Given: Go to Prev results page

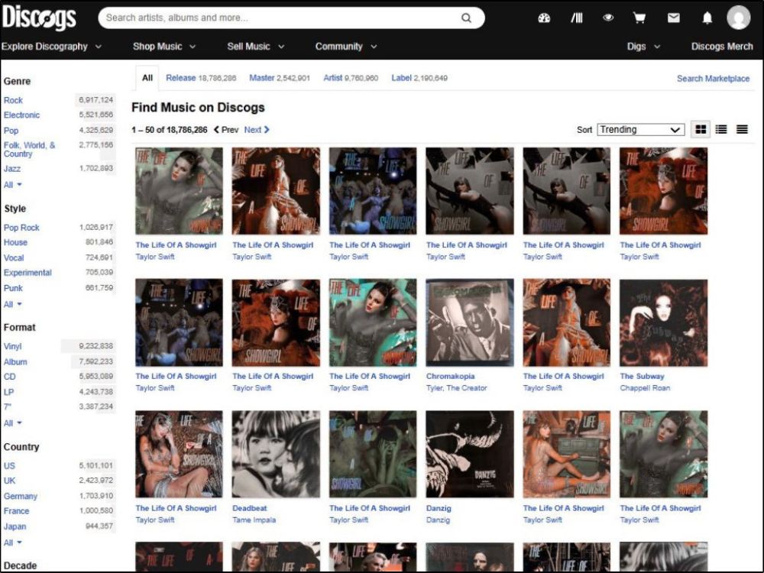Looking at the screenshot, I should click(226, 130).
